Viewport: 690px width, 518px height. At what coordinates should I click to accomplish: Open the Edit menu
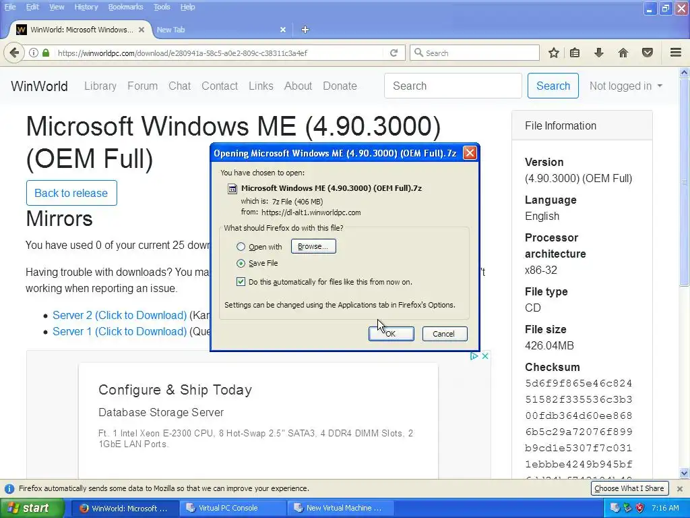pyautogui.click(x=32, y=7)
